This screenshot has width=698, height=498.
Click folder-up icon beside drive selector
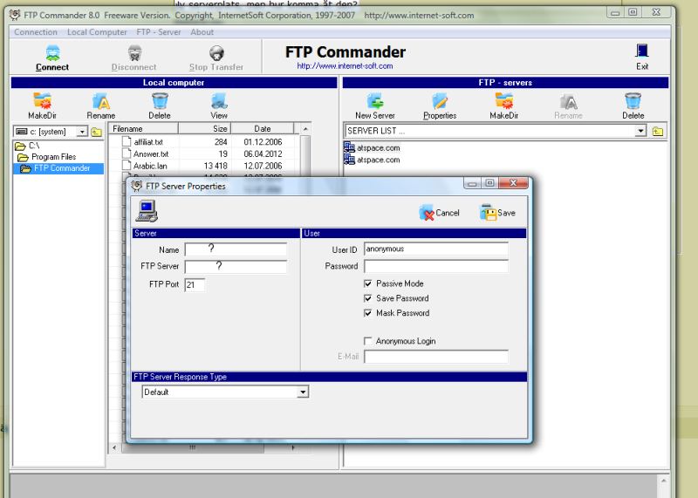[96, 132]
